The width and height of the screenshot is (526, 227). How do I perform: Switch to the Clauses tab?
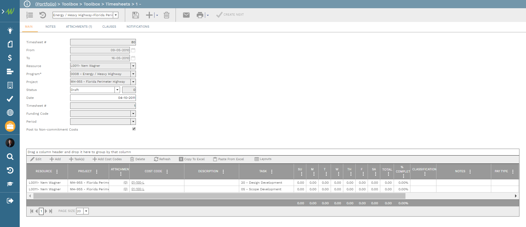point(109,27)
